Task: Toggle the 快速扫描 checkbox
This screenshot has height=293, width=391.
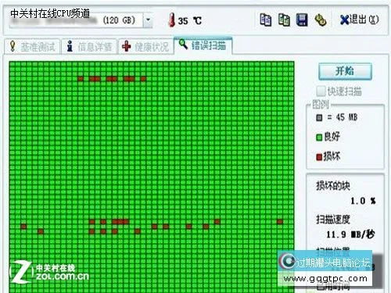Action: (321, 91)
